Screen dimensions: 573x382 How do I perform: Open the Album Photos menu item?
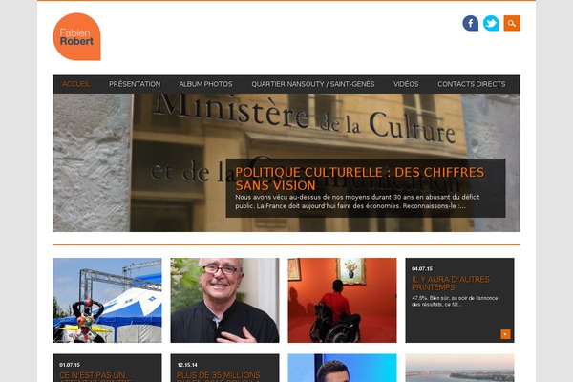(x=205, y=84)
